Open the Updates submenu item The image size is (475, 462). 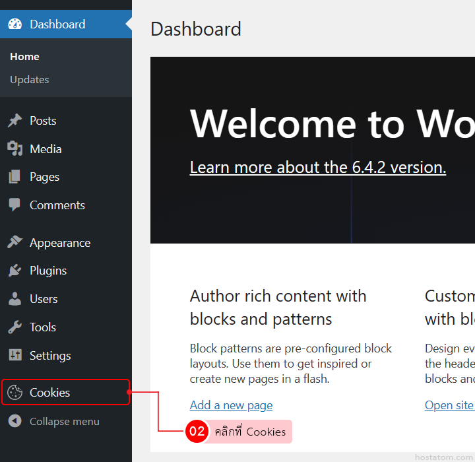pos(30,80)
